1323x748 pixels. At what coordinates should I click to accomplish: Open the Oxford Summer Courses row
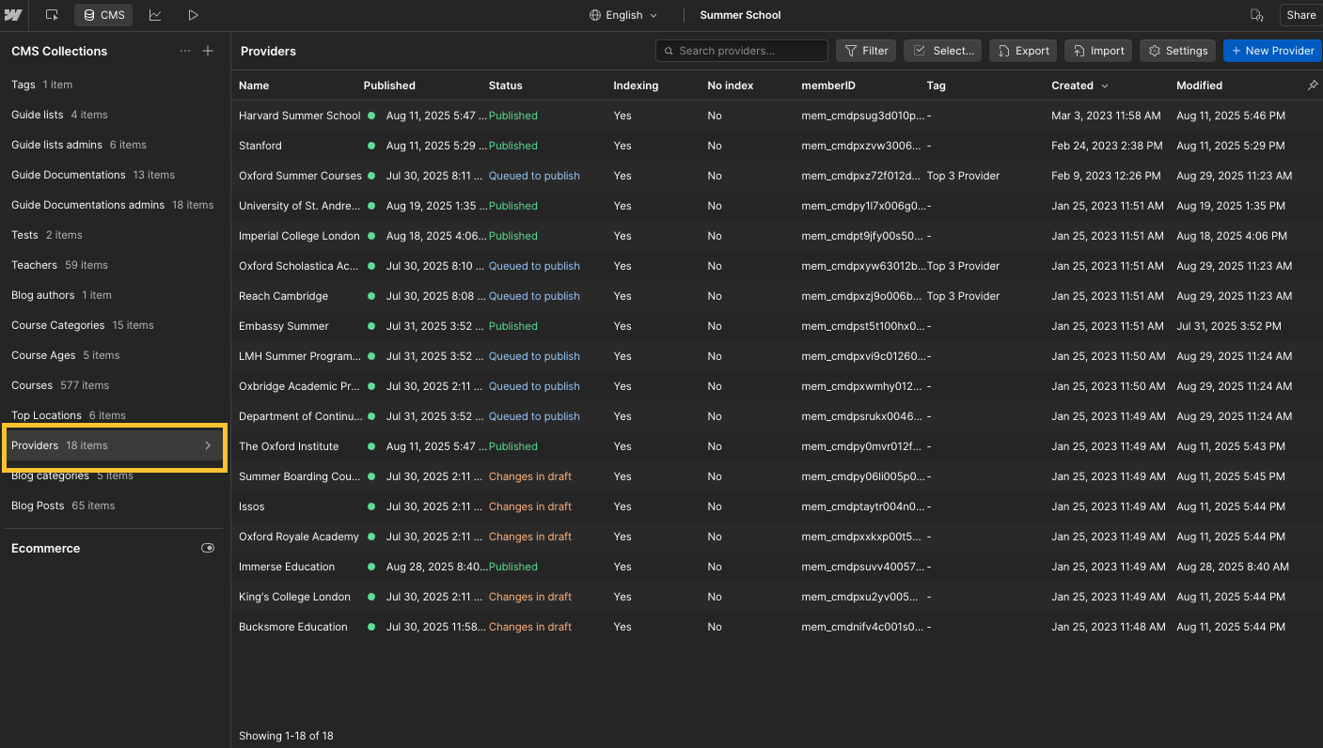(x=777, y=176)
